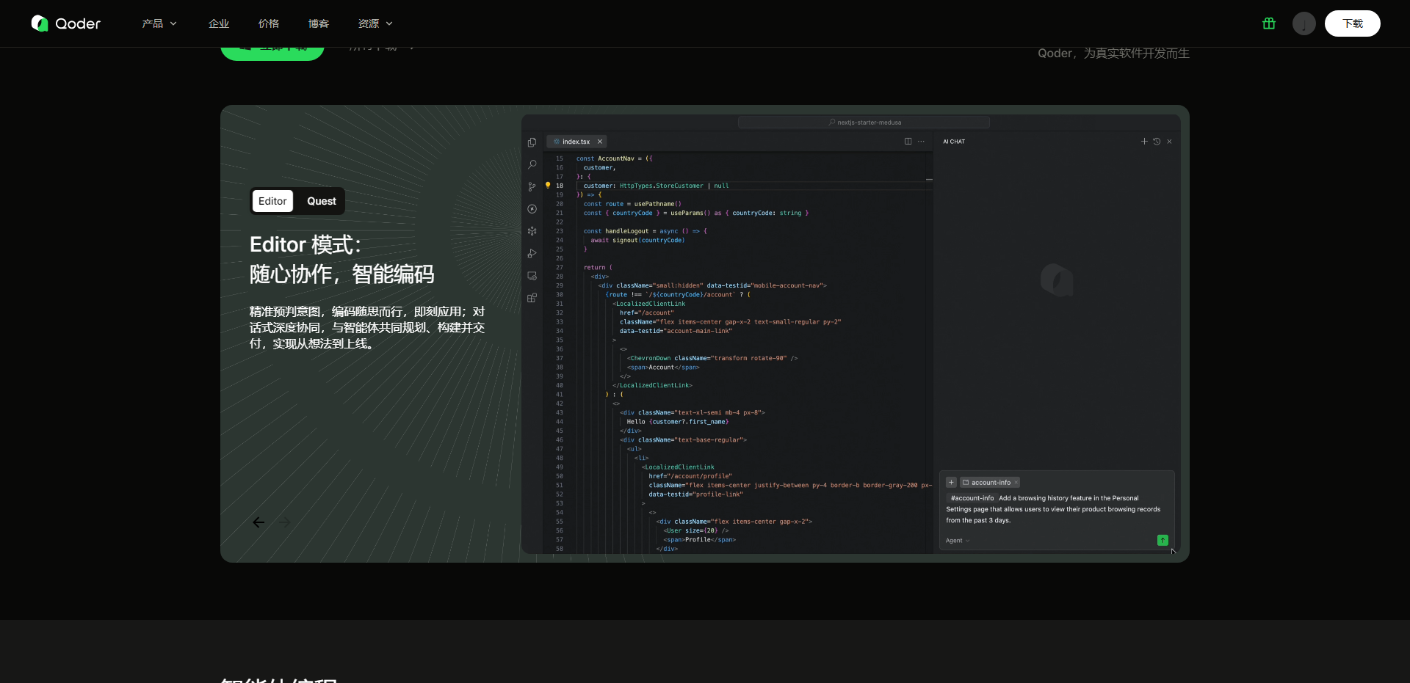
Task: Expand the 资源 dropdown menu
Action: tap(375, 23)
